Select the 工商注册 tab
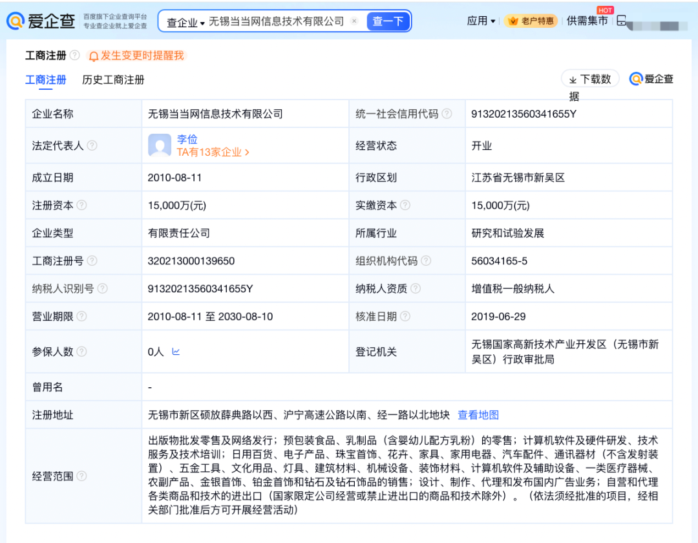This screenshot has width=698, height=543. tap(45, 80)
